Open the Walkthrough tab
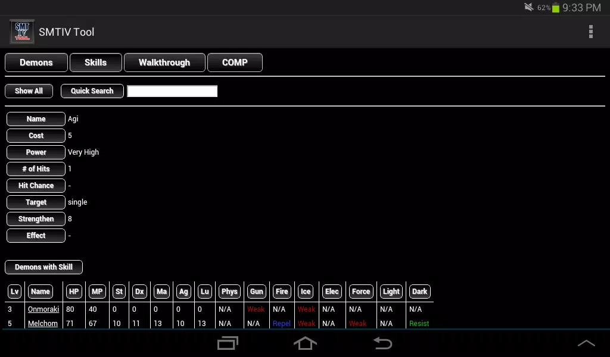Viewport: 610px width, 357px height. pyautogui.click(x=164, y=62)
